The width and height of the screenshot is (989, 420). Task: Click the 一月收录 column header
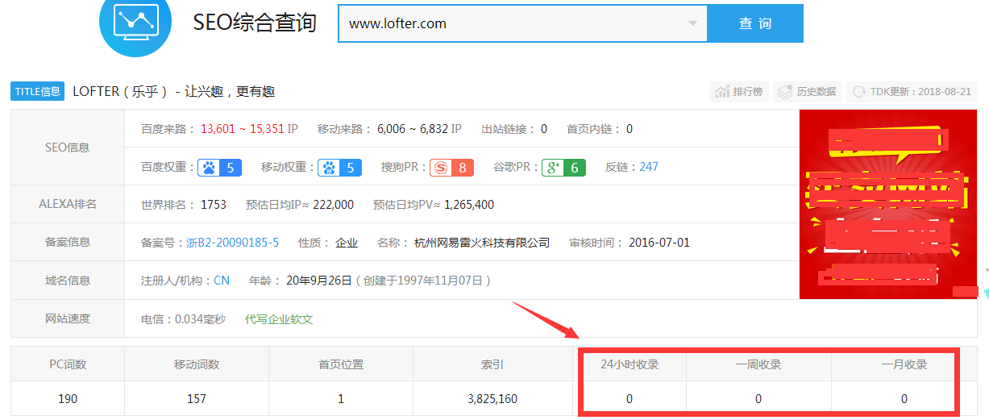(904, 364)
